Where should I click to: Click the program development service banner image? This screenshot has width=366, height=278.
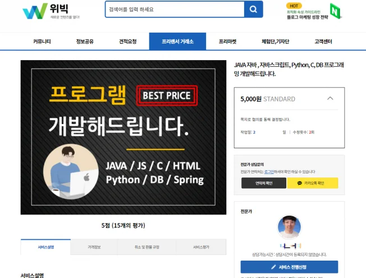point(123,138)
